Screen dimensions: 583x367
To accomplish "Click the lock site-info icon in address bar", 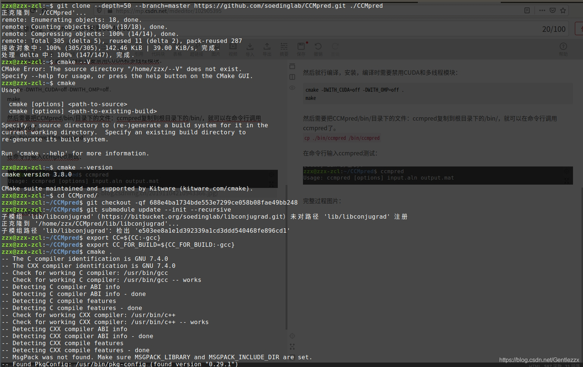I will [x=110, y=11].
